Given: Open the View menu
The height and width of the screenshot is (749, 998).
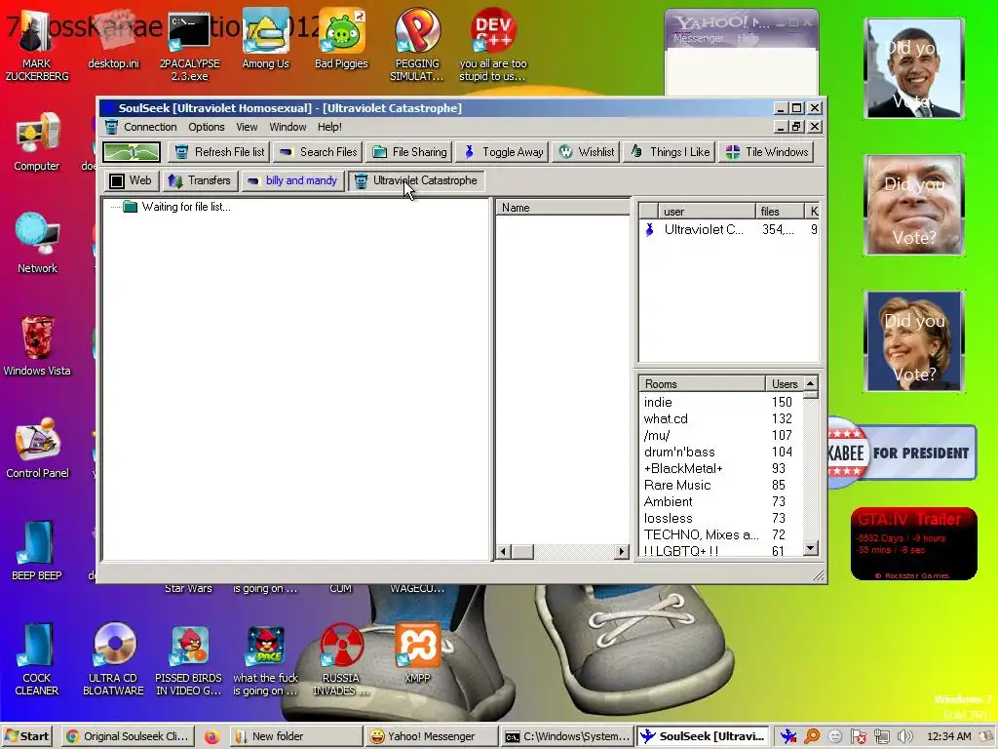Looking at the screenshot, I should pyautogui.click(x=247, y=127).
